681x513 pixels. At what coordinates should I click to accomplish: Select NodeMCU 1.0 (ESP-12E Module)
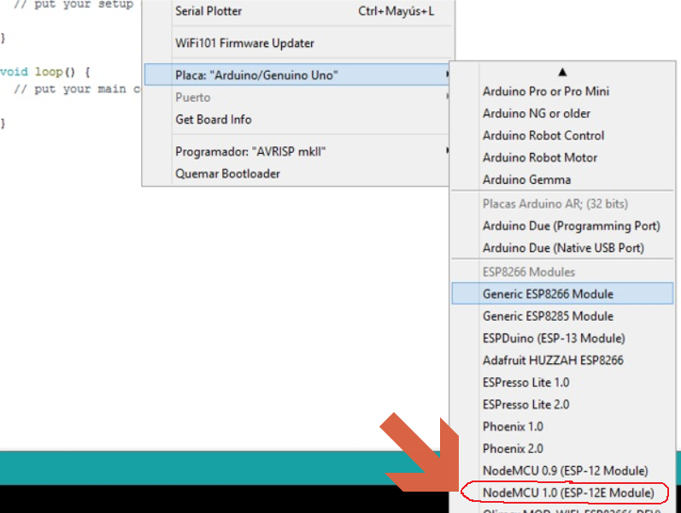coord(562,493)
